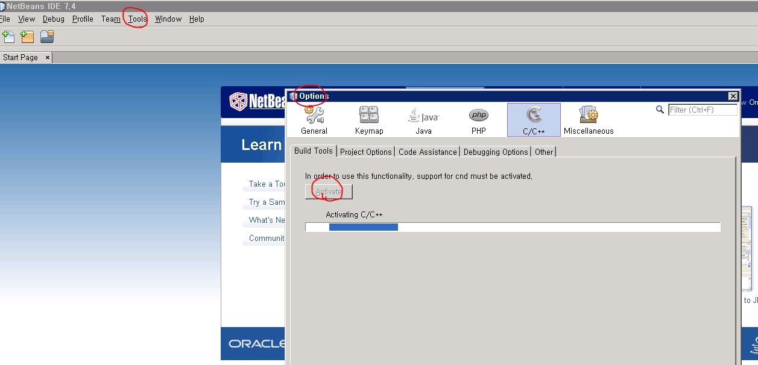
Task: Click the New File toolbar icon
Action: (8, 37)
